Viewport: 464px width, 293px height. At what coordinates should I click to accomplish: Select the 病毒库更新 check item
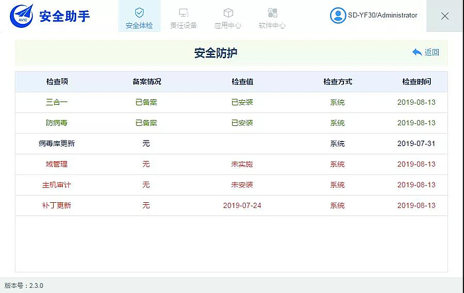pos(57,143)
